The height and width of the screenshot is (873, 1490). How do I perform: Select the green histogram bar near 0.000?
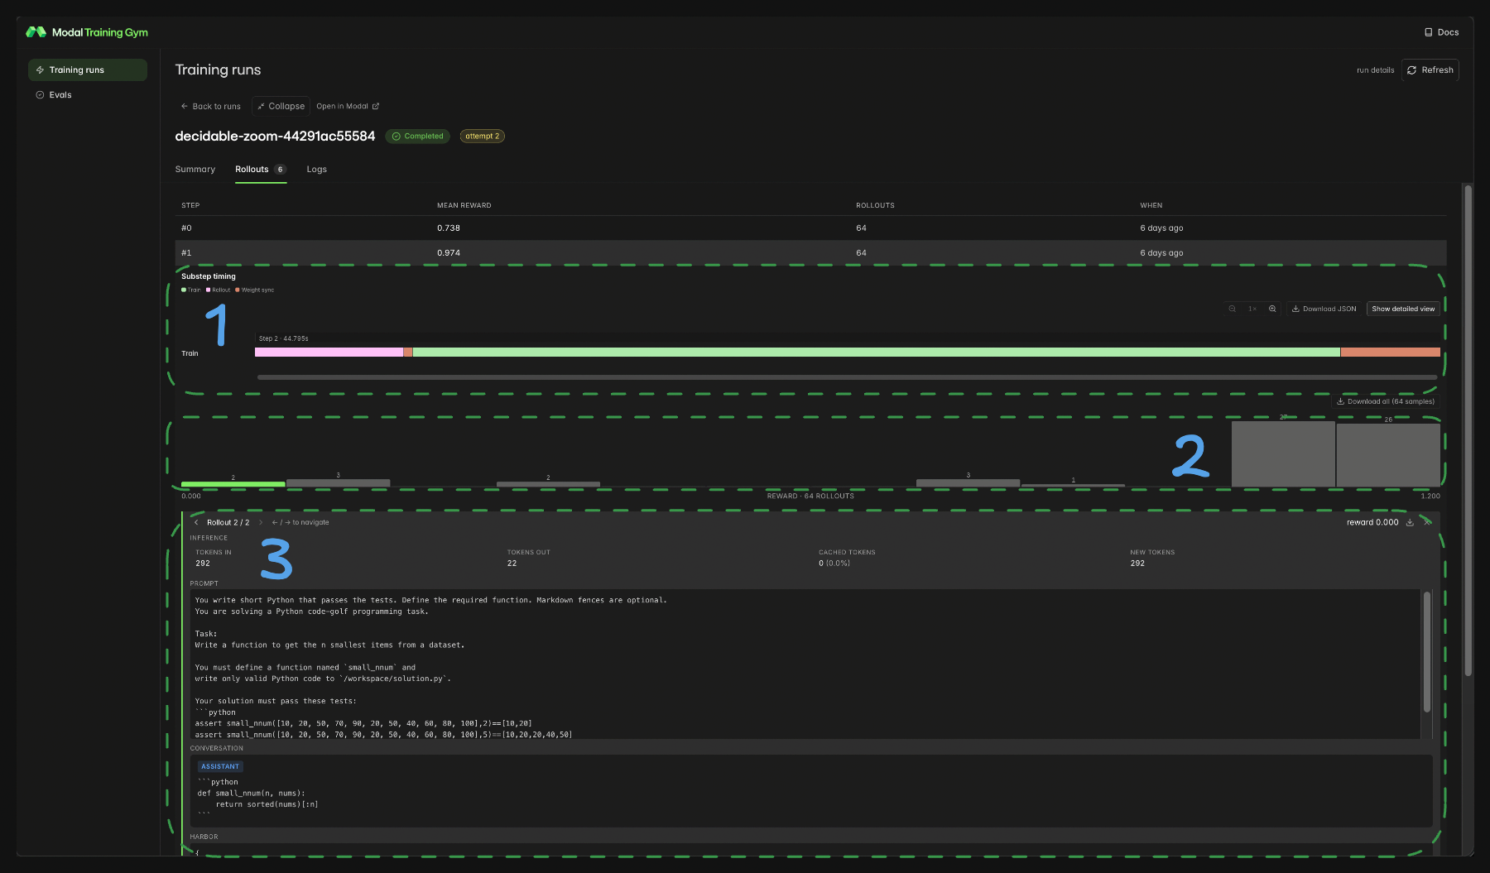point(233,484)
